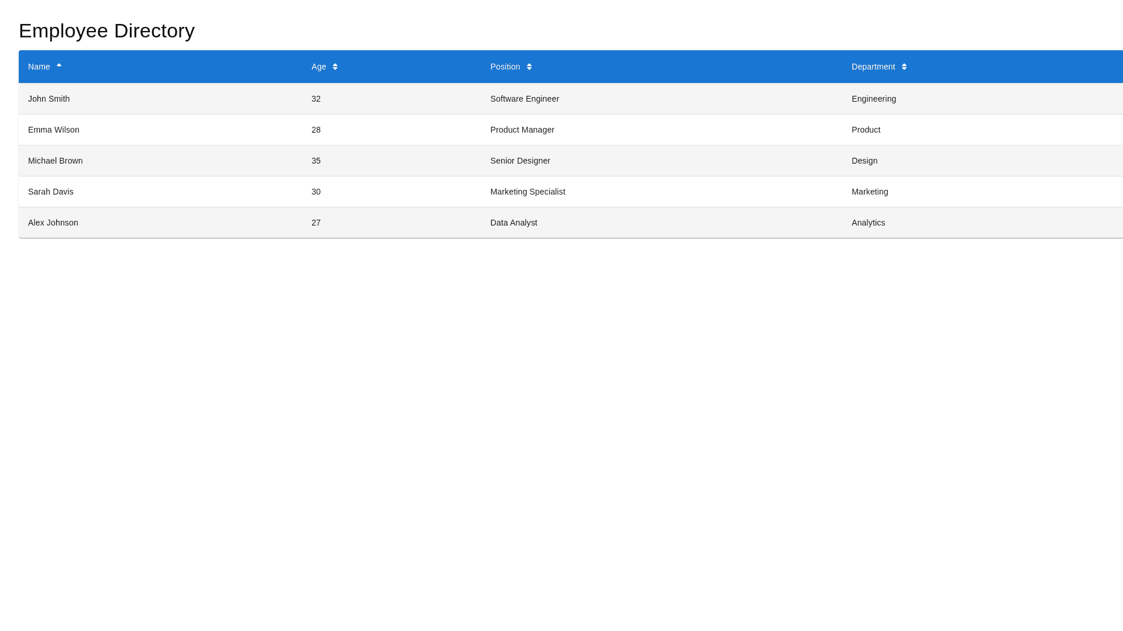Select the Emma Wilson name cell
1123x631 pixels.
click(x=54, y=130)
